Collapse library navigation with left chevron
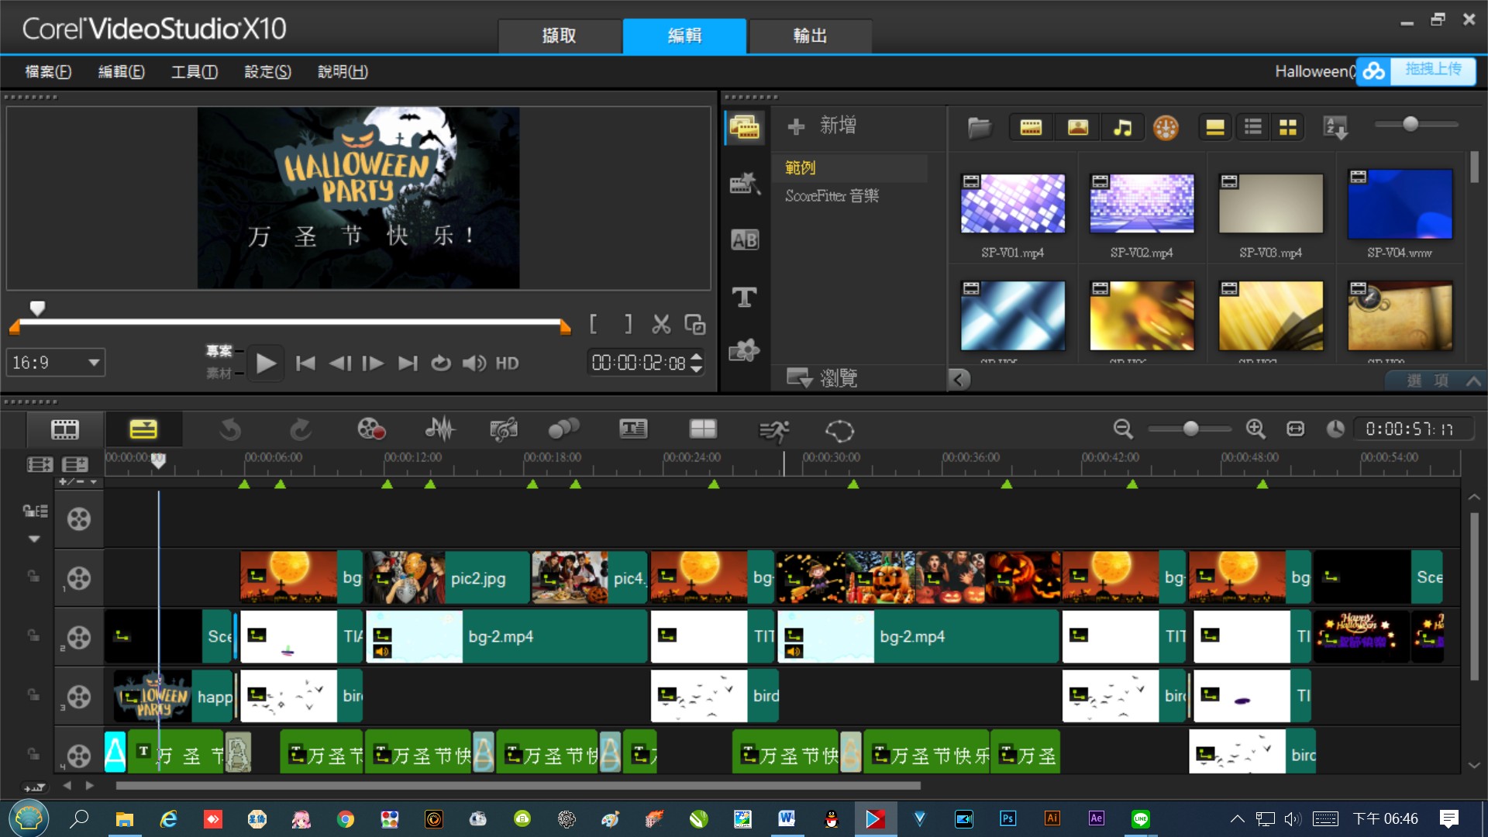The image size is (1488, 837). [x=959, y=380]
